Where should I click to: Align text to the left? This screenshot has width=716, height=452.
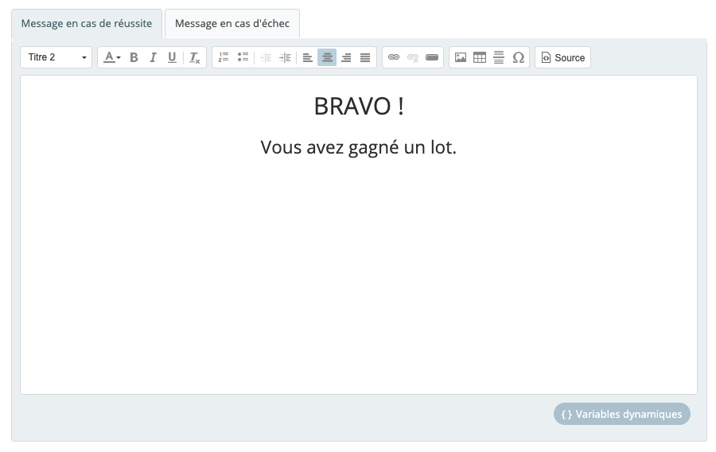tap(308, 57)
